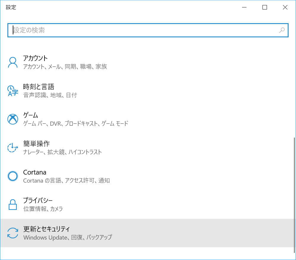Viewport: 296px width, 260px height.
Task: Click the 更新とセキュリティ refresh arrows icon
Action: click(13, 233)
